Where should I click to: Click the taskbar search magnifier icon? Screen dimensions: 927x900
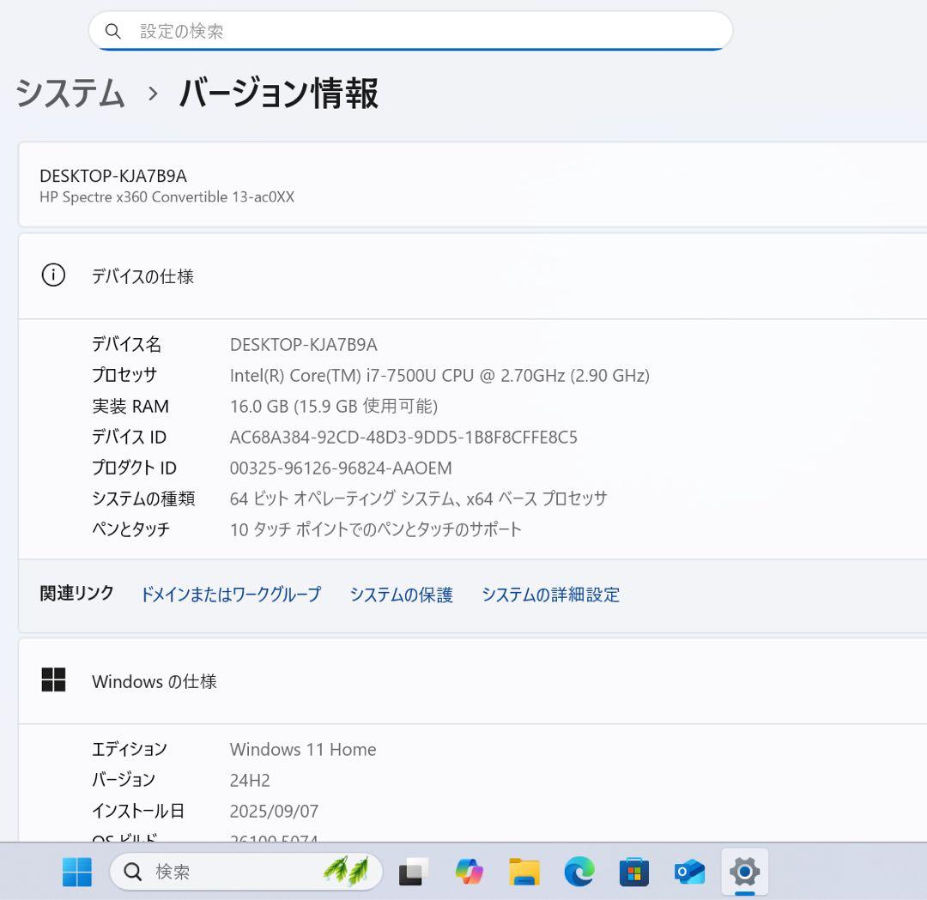[132, 872]
